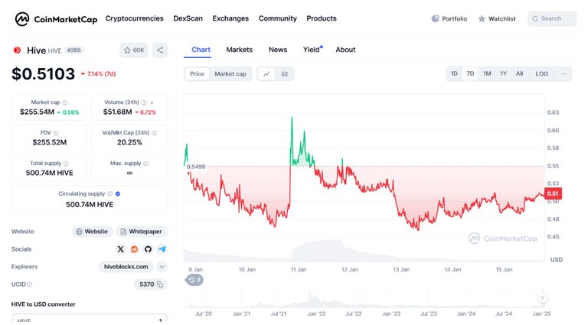Viewport: 588px width, 325px height.
Task: Open the Portfolio pie icon
Action: (x=435, y=18)
